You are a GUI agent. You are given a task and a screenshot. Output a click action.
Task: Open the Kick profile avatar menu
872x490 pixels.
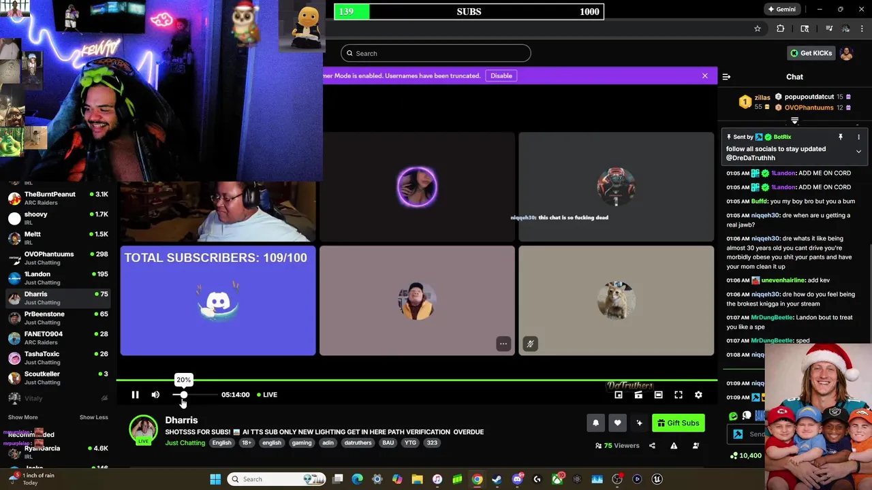click(x=847, y=54)
